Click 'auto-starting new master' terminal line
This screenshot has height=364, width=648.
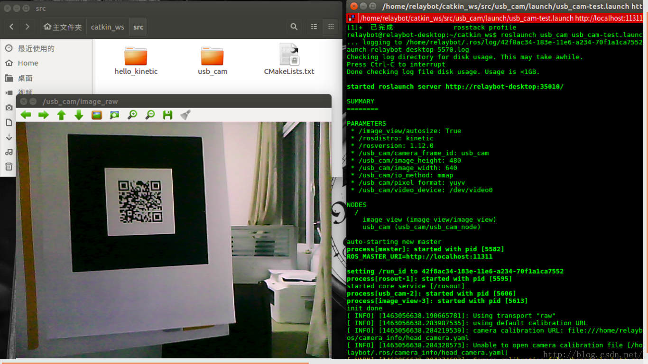(x=394, y=242)
